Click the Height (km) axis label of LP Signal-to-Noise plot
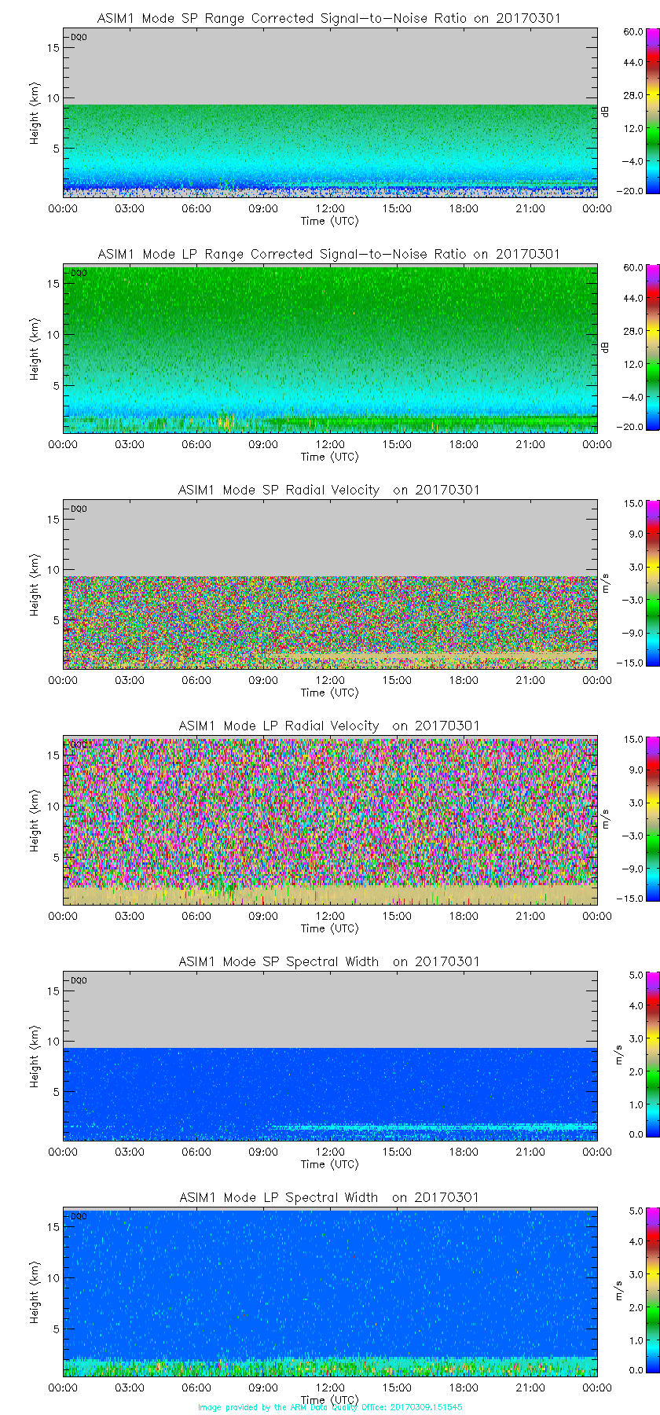660x1415 pixels. point(35,349)
